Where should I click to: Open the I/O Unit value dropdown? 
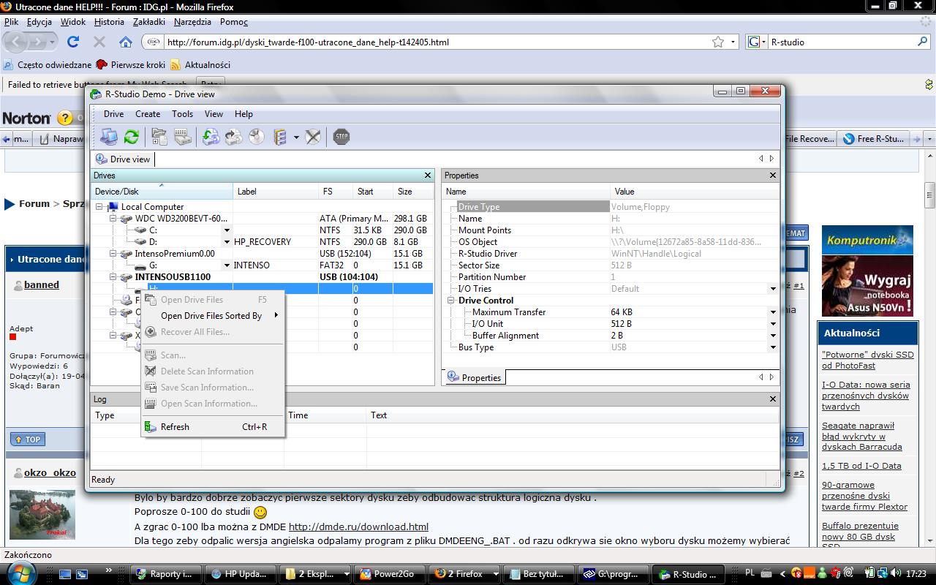point(773,324)
